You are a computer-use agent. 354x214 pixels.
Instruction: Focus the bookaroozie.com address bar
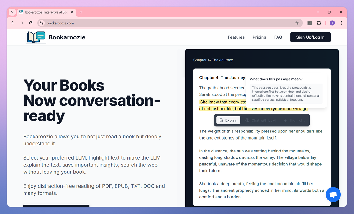(x=170, y=23)
